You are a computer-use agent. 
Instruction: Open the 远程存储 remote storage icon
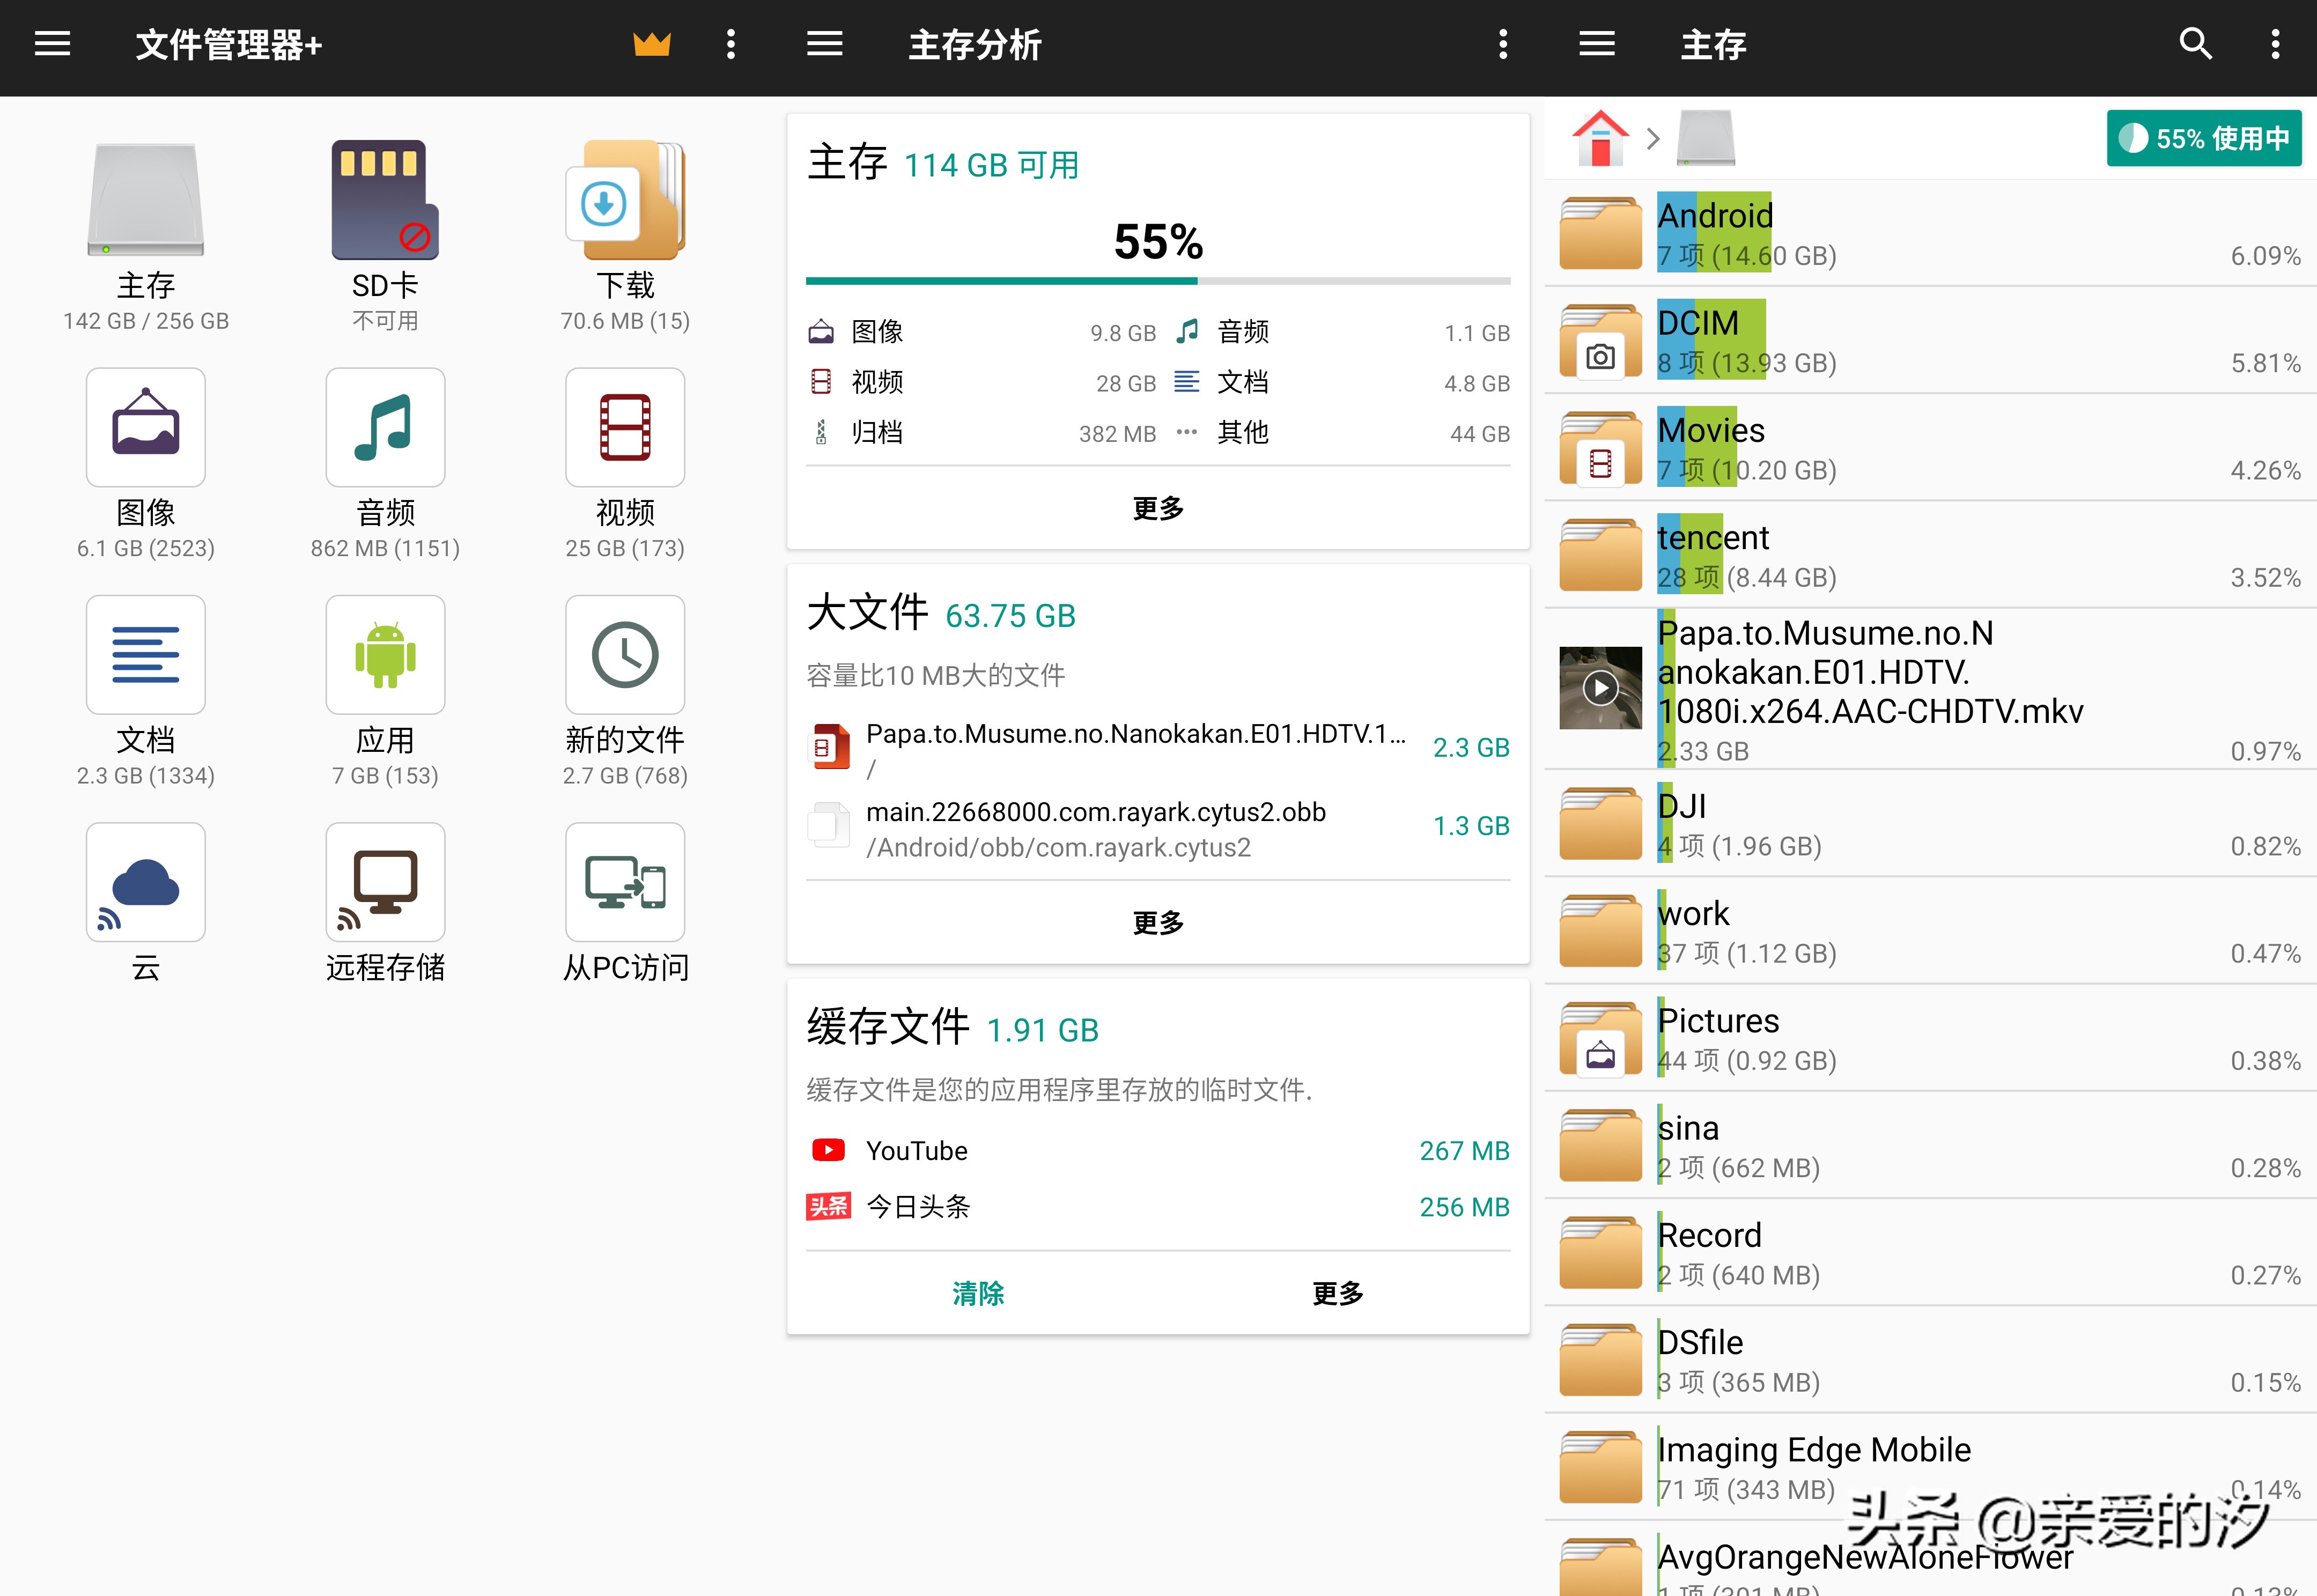tap(385, 883)
